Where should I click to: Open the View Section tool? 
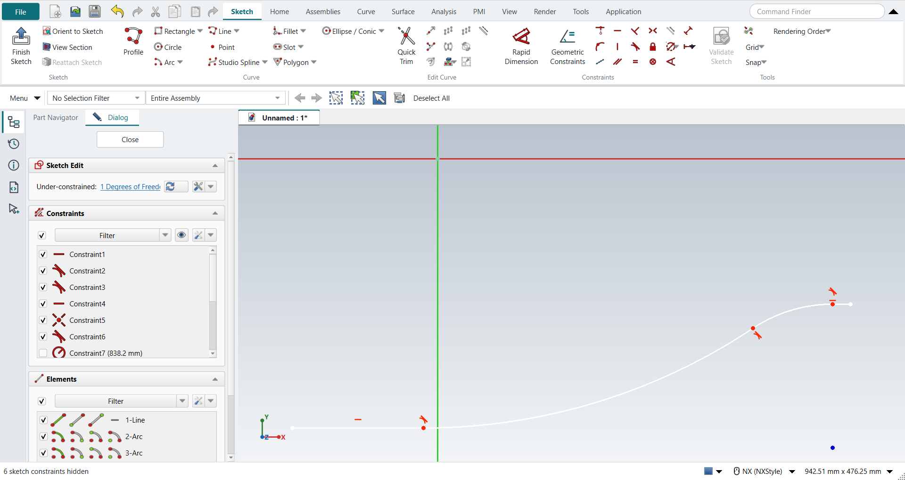67,47
